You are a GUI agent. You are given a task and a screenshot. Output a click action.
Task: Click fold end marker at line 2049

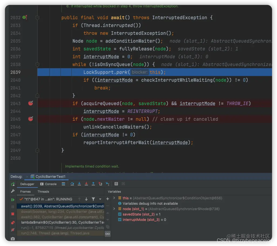tap(37, 150)
